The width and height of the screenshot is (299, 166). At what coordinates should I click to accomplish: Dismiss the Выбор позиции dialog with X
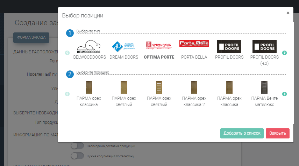tap(288, 13)
